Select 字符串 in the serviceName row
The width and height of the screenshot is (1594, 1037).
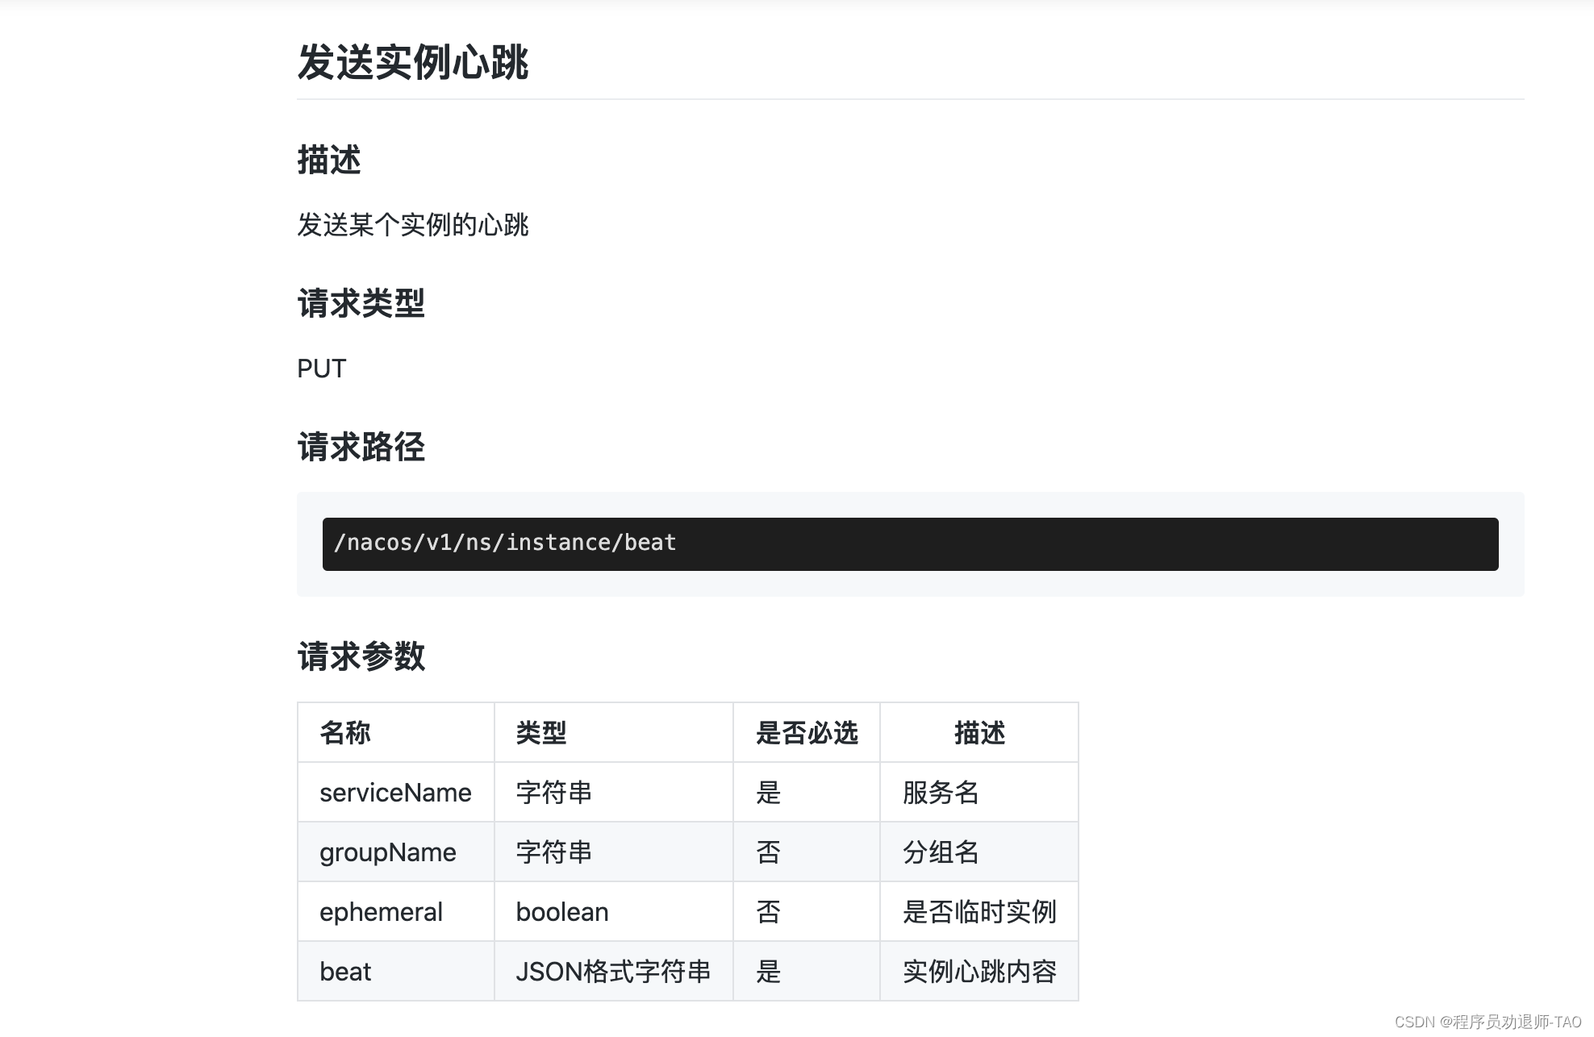click(x=614, y=792)
